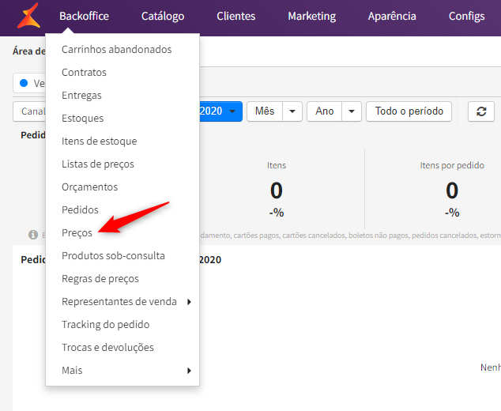Open the Catálogo menu
The image size is (501, 411).
(x=163, y=16)
